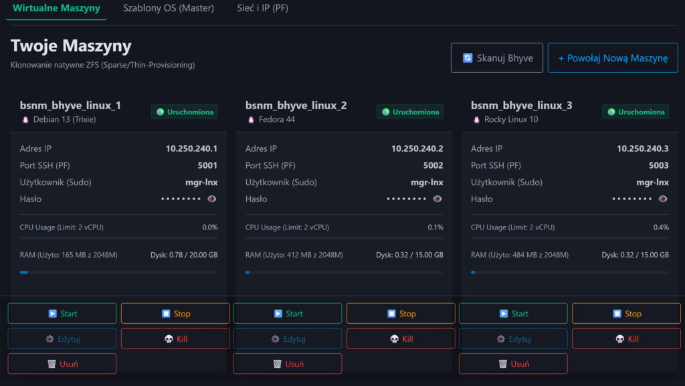Viewport: 685px width, 386px height.
Task: Kill the bsnm_bhyve_linux_1 machine
Action: [175, 339]
